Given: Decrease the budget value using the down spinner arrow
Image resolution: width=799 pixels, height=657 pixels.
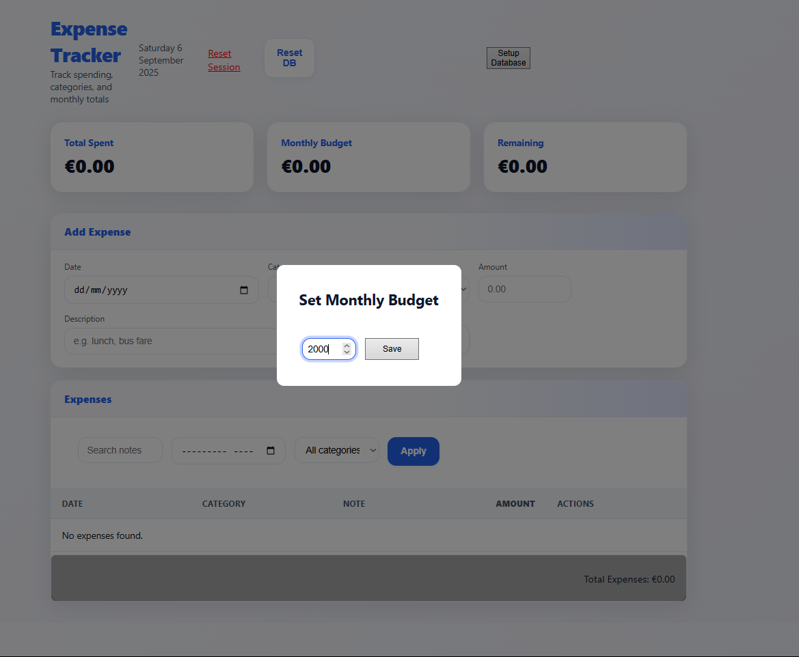Looking at the screenshot, I should click(347, 352).
